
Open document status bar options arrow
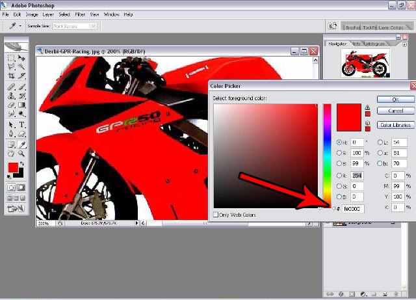click(136, 223)
